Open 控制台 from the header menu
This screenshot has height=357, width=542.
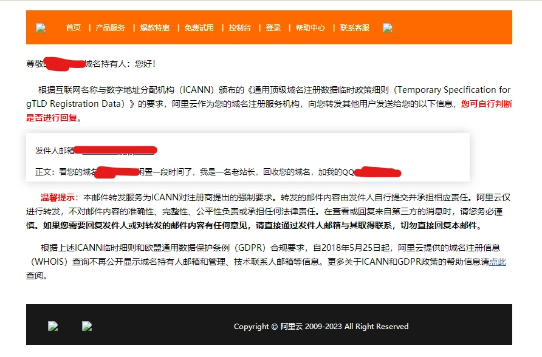coord(239,28)
